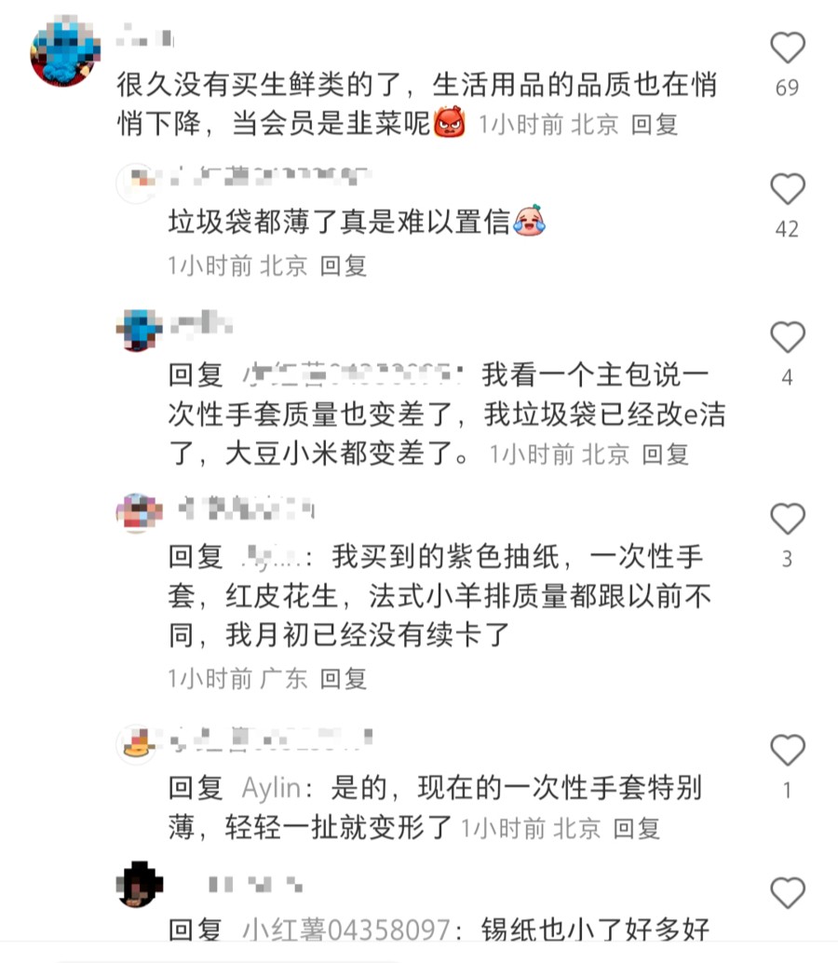Like the tin foil comment at the bottom
Image resolution: width=838 pixels, height=963 pixels.
(x=787, y=892)
